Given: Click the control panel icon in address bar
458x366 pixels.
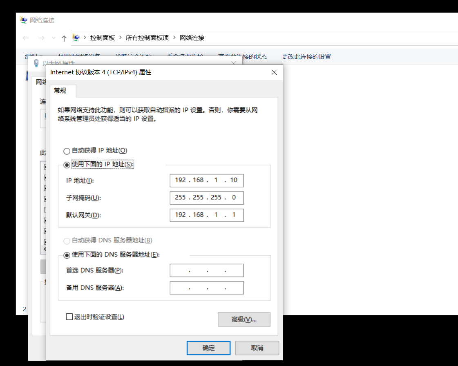Looking at the screenshot, I should pos(76,38).
